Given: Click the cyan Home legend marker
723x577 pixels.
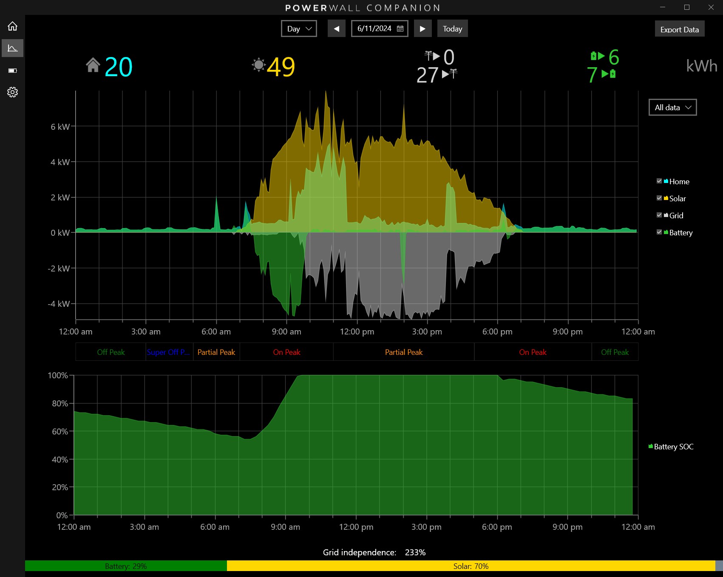Looking at the screenshot, I should coord(666,181).
